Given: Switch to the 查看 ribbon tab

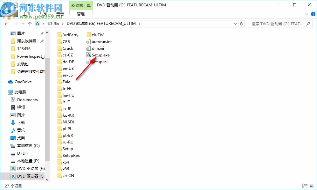Looking at the screenshot, I should coord(60,14).
